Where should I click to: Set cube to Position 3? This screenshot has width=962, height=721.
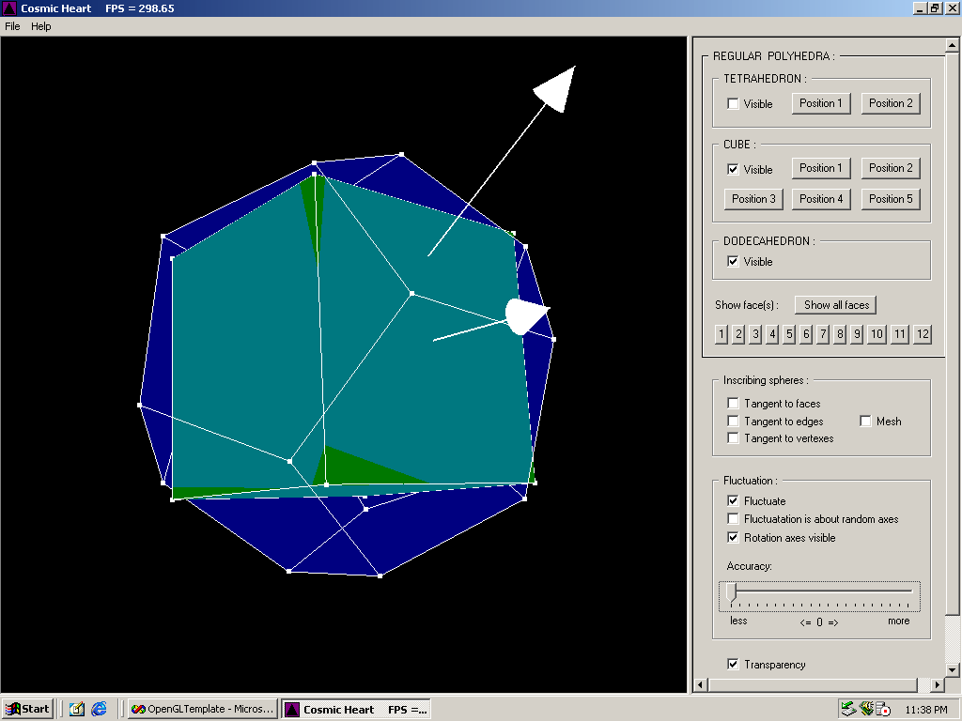(x=753, y=199)
